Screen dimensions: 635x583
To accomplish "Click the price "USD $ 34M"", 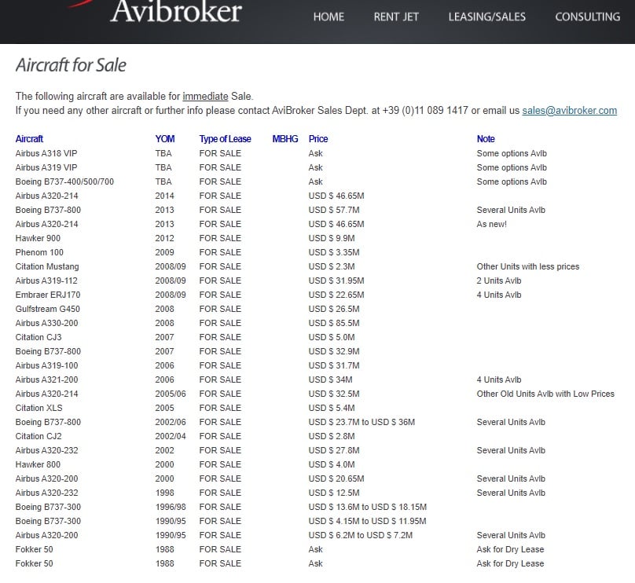I will 330,379.
